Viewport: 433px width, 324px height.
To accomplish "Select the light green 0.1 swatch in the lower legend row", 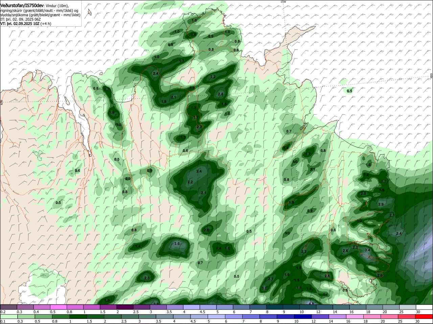I will (x=8, y=317).
